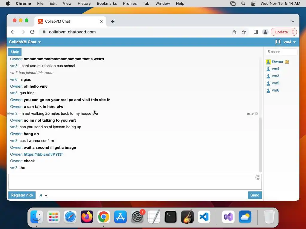Viewport: 306px width, 229px height.
Task: Click the reply arrow beside vm3 walking message
Action: [8, 114]
